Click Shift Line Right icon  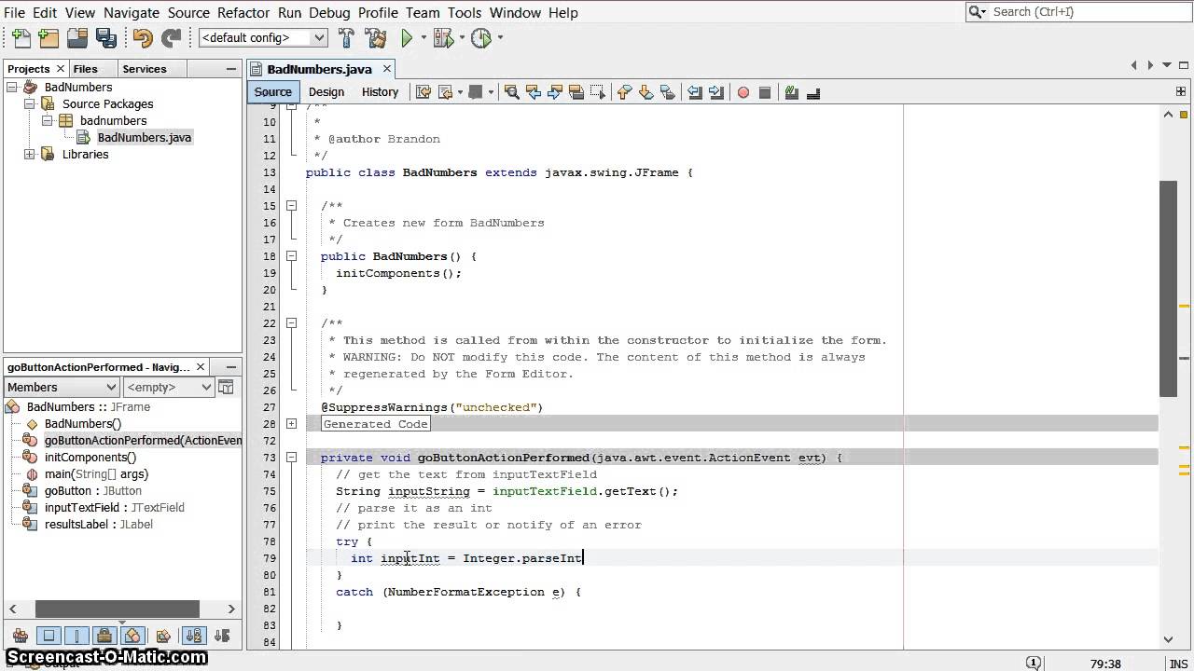(x=715, y=92)
